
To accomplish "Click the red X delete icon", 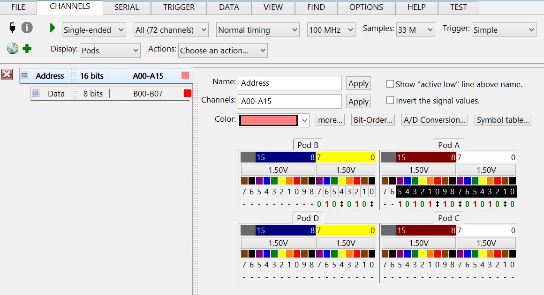I will click(x=7, y=74).
